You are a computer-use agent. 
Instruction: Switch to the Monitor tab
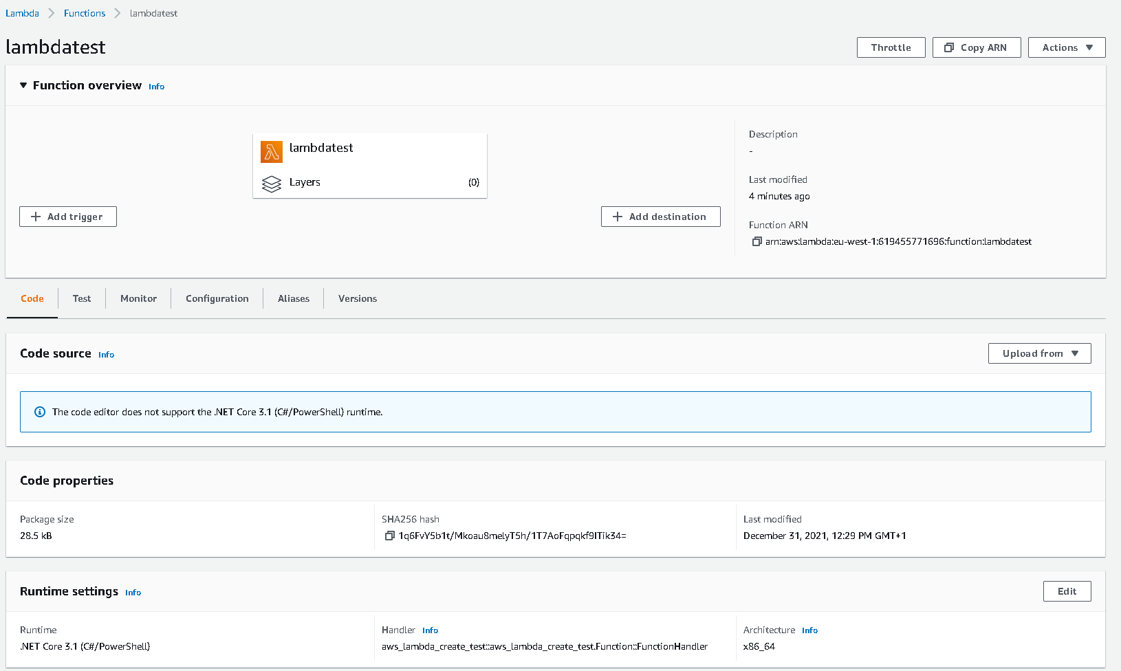pyautogui.click(x=138, y=298)
